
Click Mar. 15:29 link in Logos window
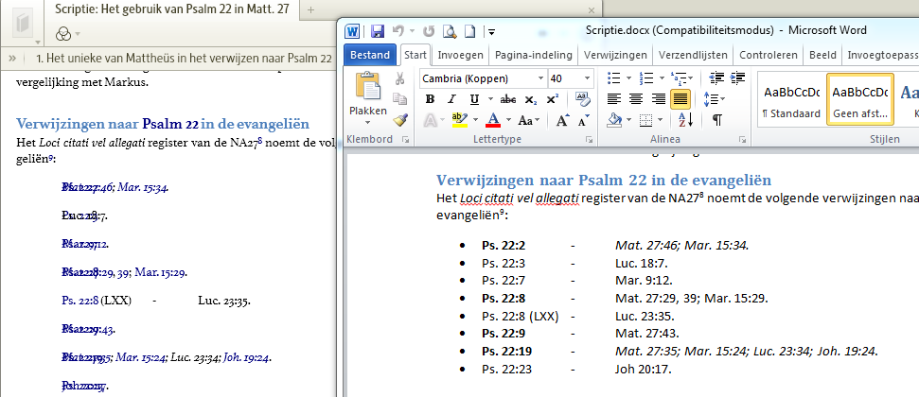pos(161,272)
